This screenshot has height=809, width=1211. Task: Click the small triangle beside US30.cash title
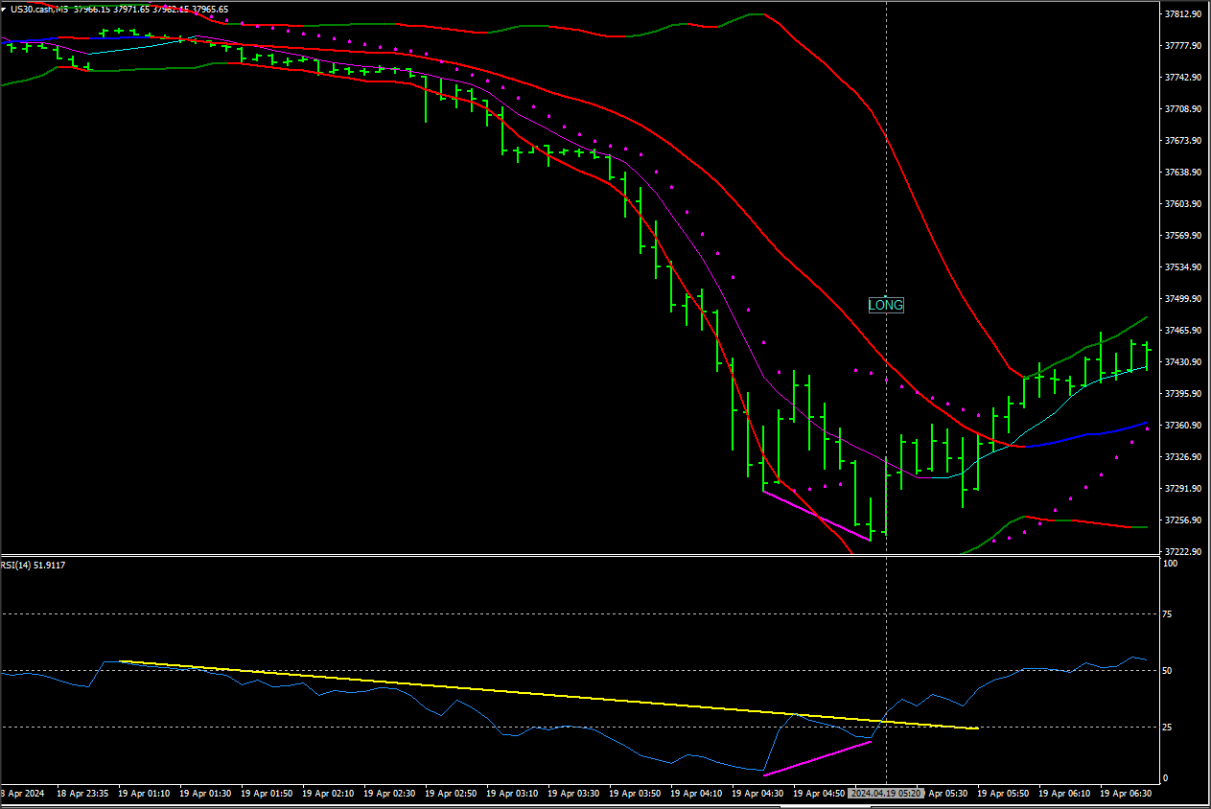click(5, 9)
